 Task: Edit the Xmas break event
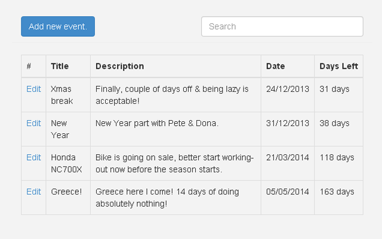point(33,89)
